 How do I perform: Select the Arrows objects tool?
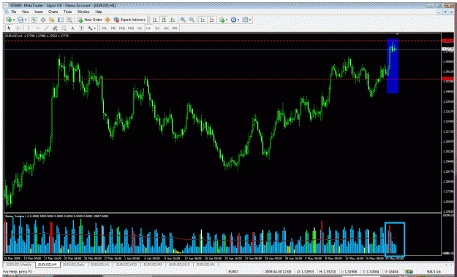coord(91,28)
